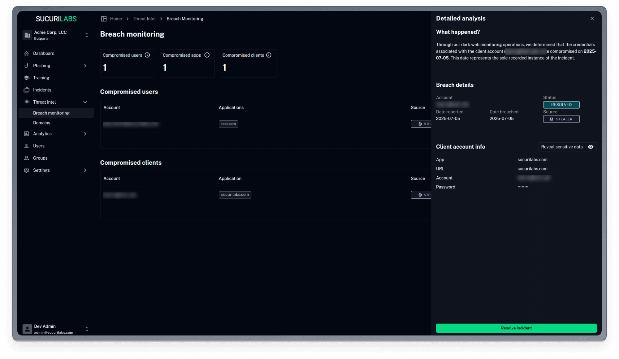Click the URL value sucurilabs.com

click(532, 169)
